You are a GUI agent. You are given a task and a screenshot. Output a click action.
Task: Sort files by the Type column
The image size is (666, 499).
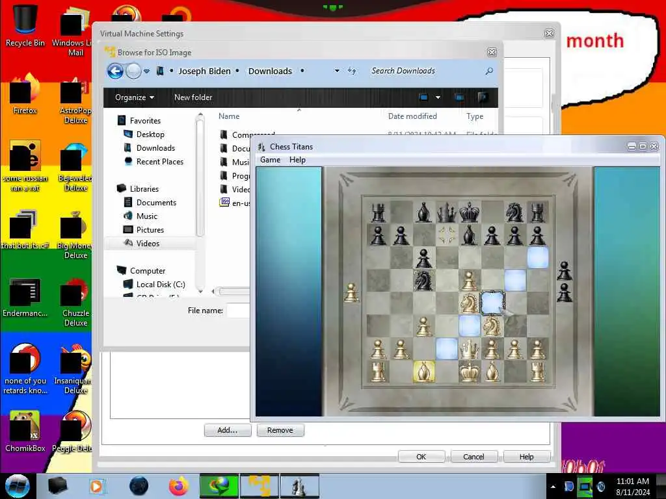[475, 116]
